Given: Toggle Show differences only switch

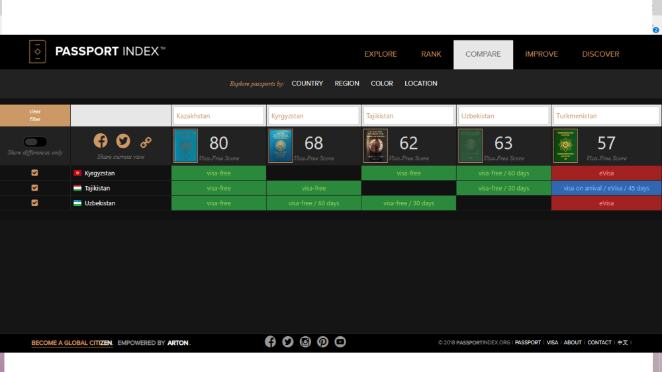Looking at the screenshot, I should [x=35, y=142].
